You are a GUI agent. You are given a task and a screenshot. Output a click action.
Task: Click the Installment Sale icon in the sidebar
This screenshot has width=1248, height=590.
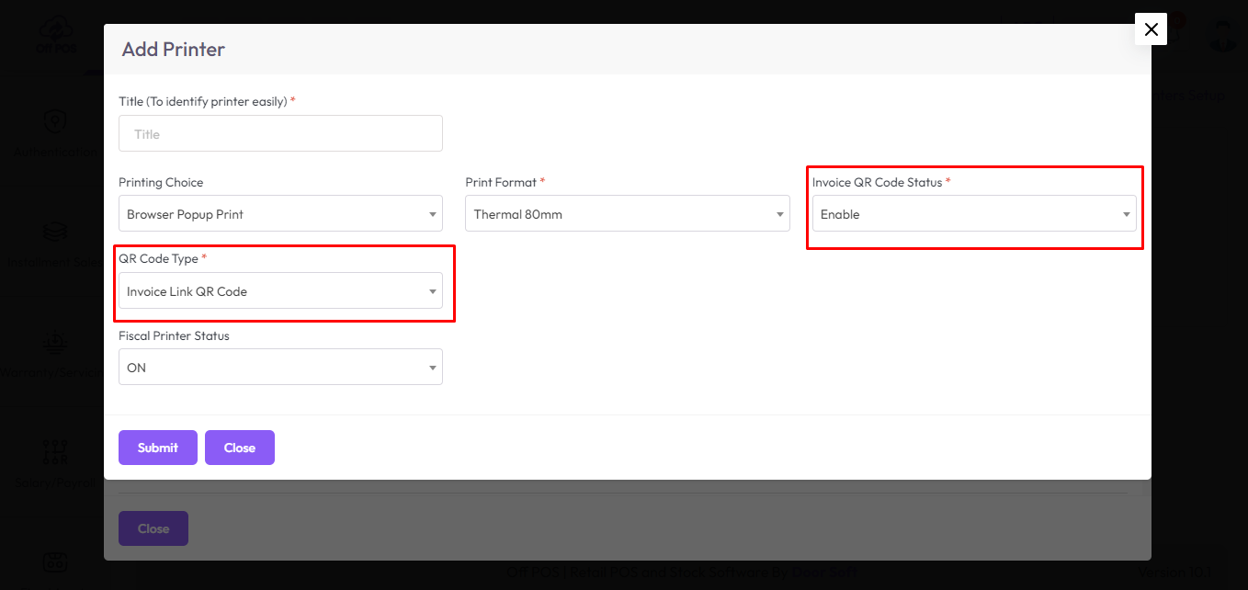coord(55,231)
